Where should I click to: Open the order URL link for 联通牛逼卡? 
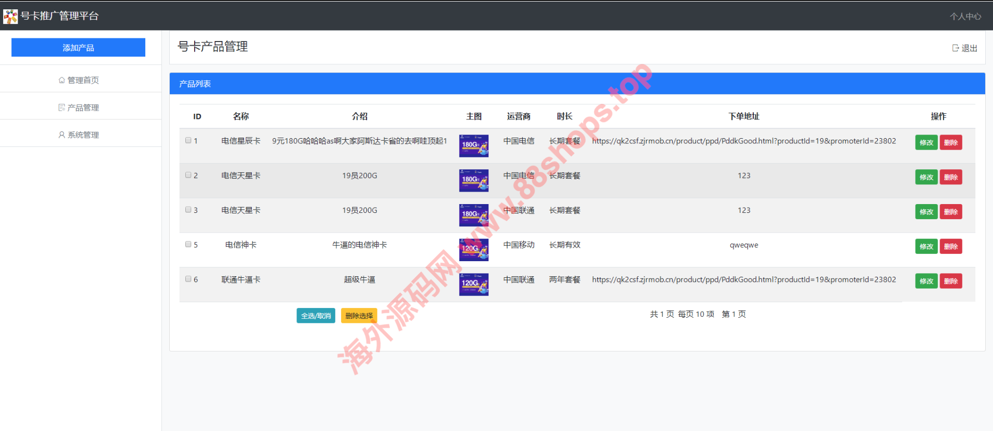[743, 280]
